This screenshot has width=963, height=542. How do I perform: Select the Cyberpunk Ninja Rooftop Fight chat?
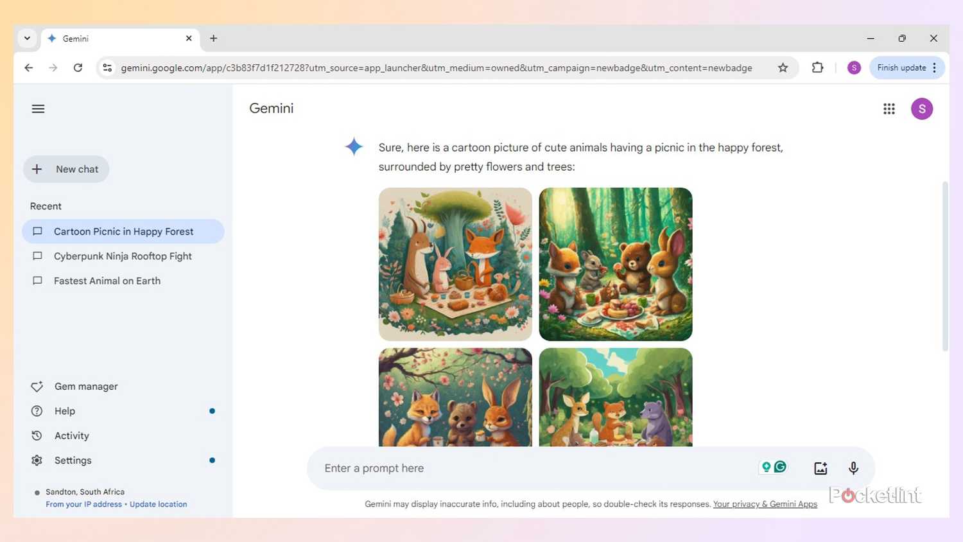point(123,256)
